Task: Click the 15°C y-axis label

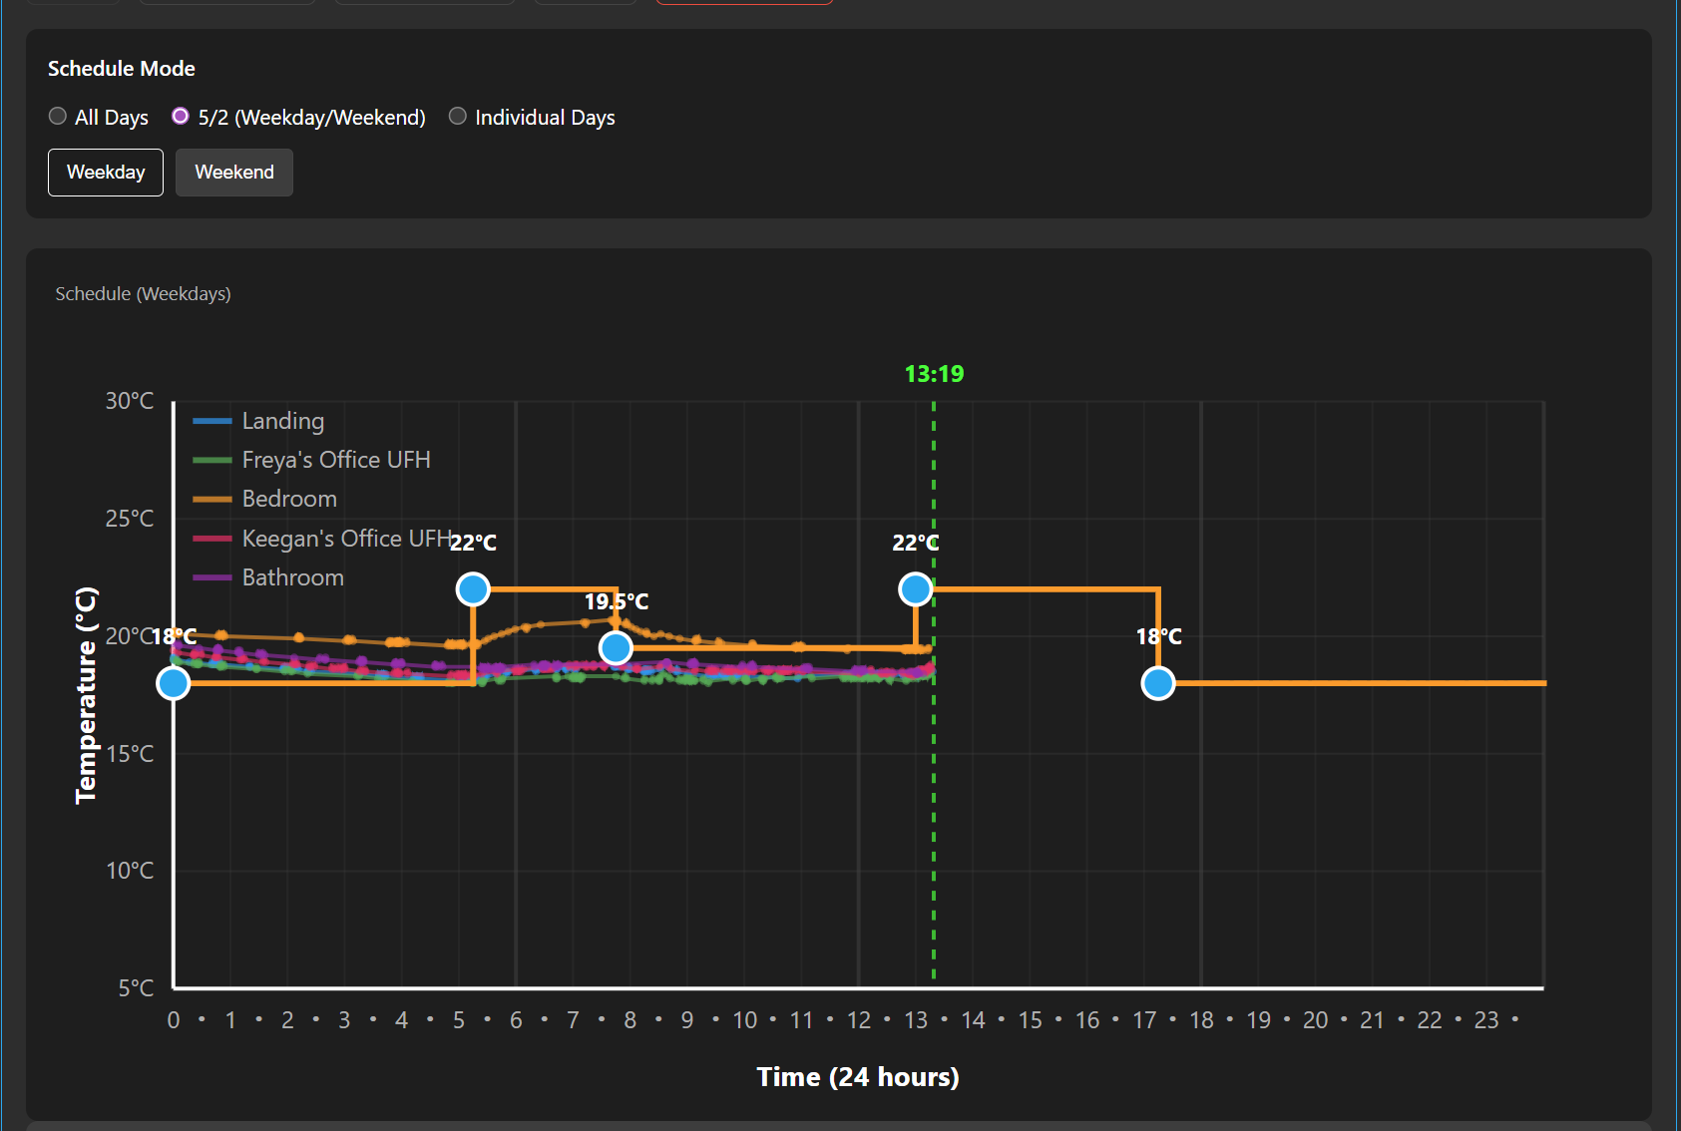Action: coord(130,754)
